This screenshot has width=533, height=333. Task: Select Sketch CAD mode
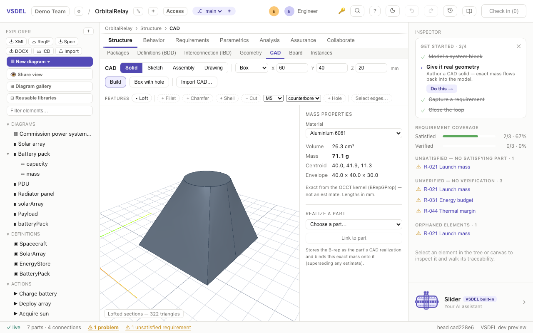click(155, 68)
